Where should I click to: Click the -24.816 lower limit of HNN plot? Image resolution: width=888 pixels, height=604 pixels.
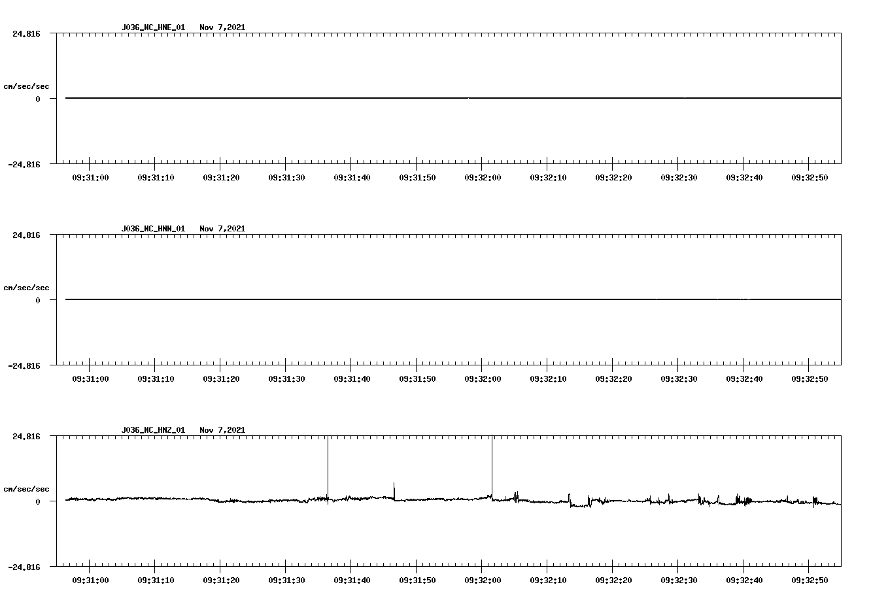pos(24,365)
